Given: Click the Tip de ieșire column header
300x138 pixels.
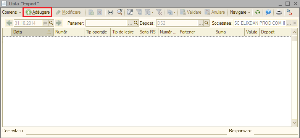Looking at the screenshot, I should [x=124, y=32].
